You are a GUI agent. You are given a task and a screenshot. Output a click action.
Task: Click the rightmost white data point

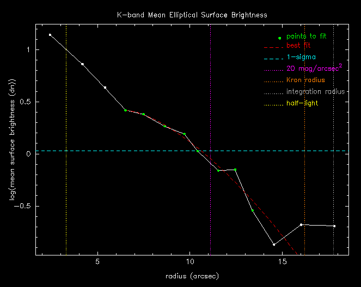[x=334, y=226]
